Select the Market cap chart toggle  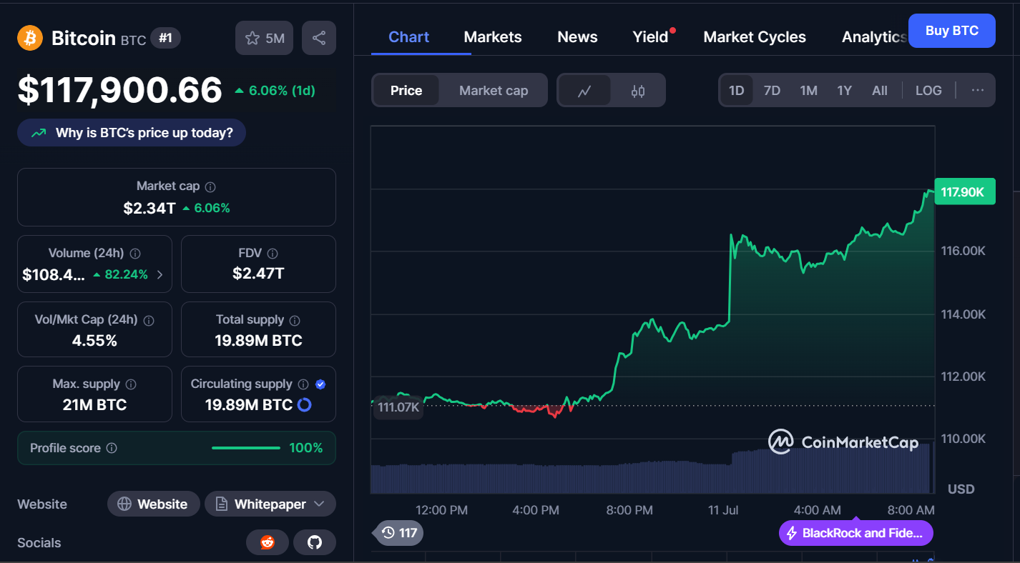[494, 91]
